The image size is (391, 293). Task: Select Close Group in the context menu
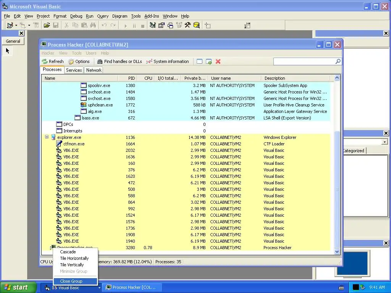point(75,281)
